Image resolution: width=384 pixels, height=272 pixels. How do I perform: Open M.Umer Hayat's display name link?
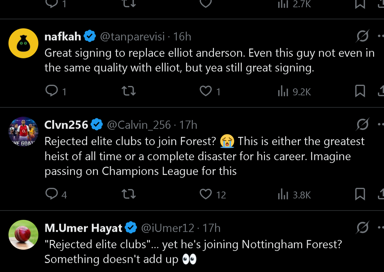click(x=83, y=228)
